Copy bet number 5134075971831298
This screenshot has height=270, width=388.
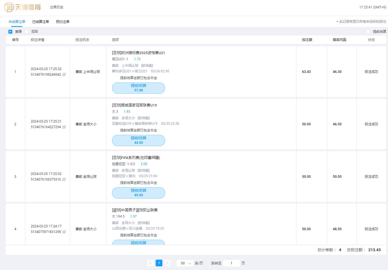coord(64,232)
